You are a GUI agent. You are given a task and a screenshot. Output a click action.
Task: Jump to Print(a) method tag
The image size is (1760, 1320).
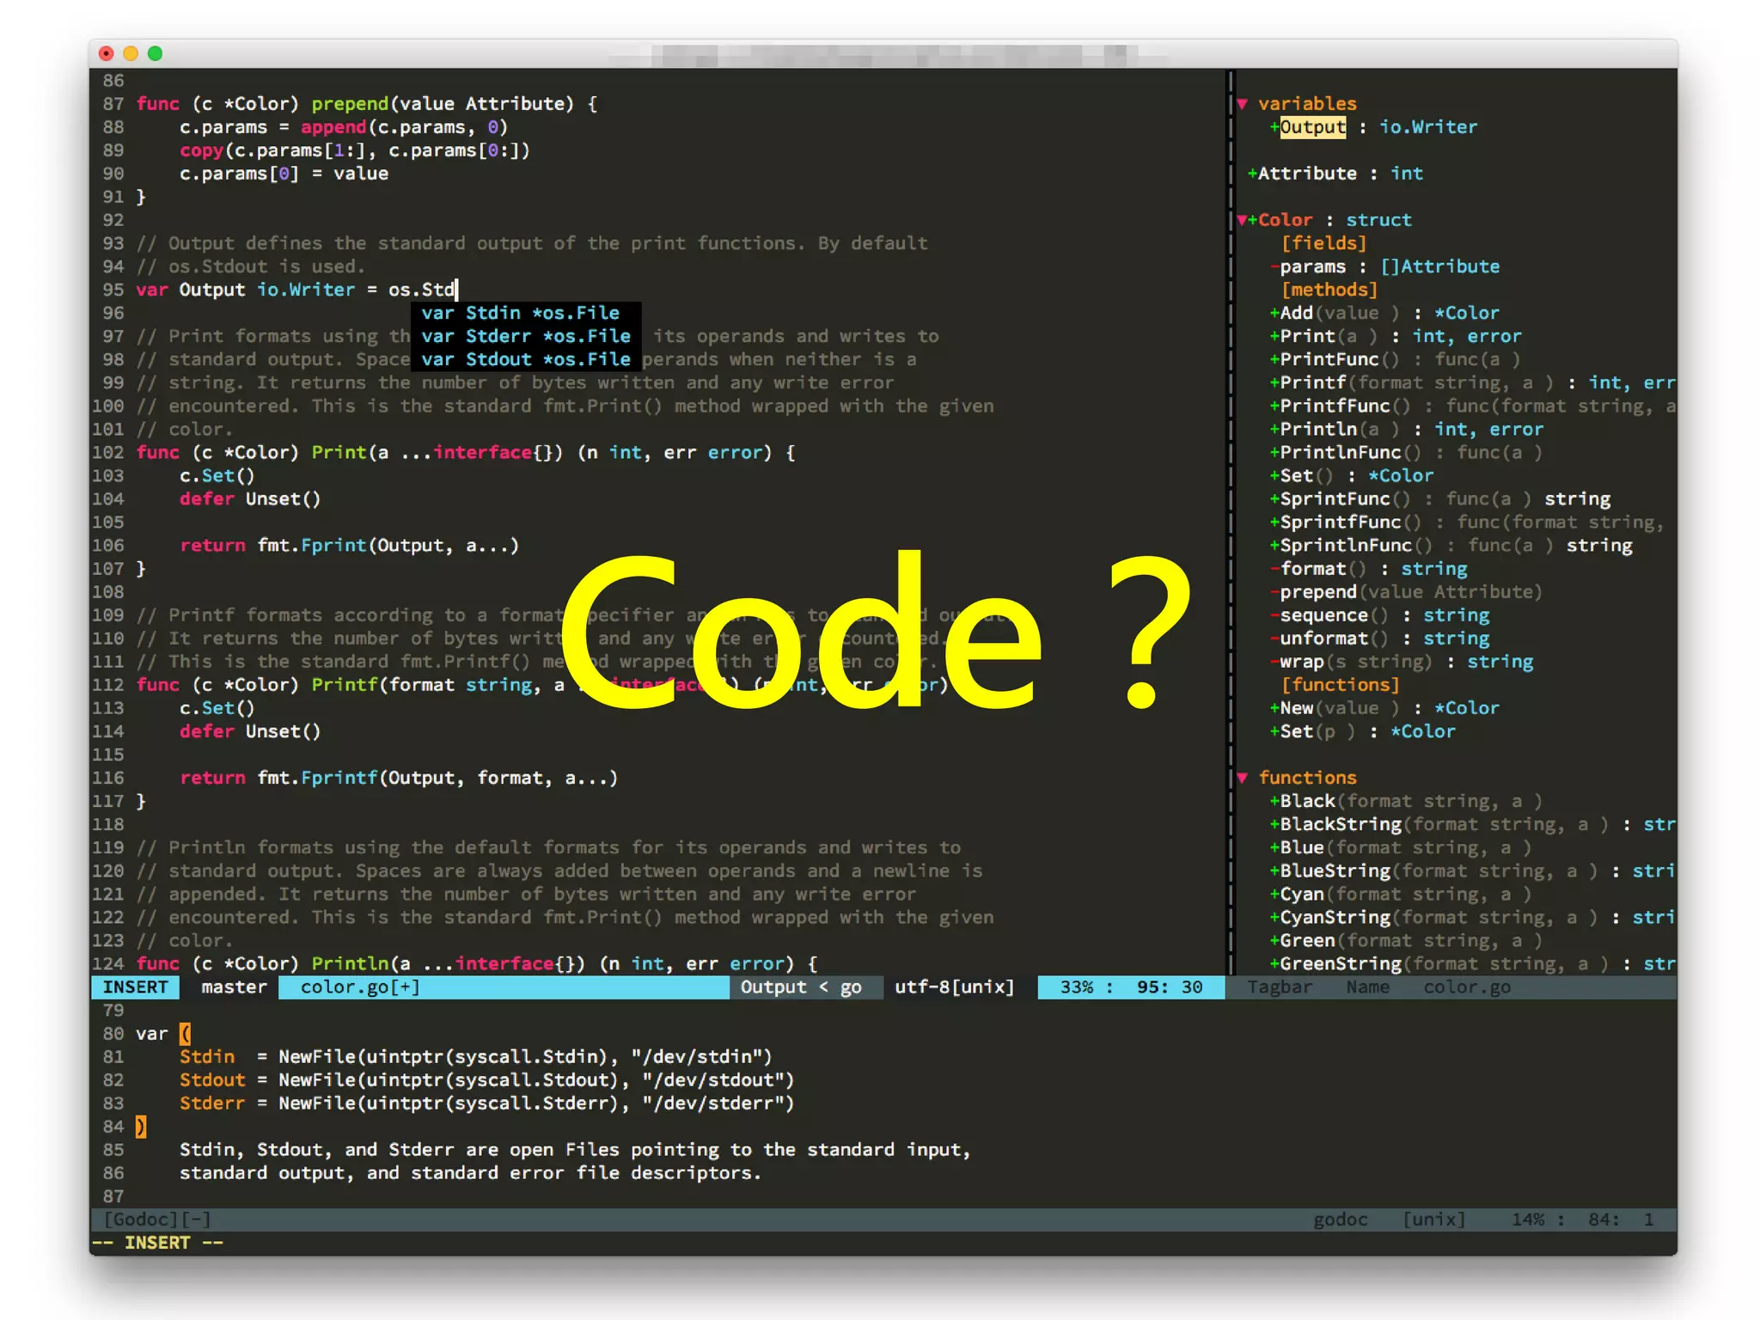1396,336
